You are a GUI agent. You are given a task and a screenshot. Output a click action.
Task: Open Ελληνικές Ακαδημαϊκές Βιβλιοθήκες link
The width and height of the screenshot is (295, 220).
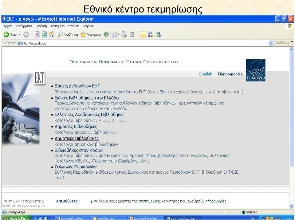pyautogui.click(x=89, y=114)
